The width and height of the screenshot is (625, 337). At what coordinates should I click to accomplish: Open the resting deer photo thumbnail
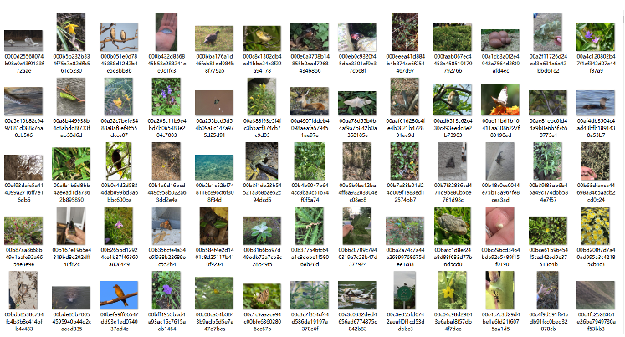coord(310,101)
